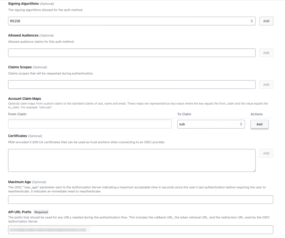This screenshot has height=238, width=285.
Task: Click Add for Allowed Audiences
Action: tap(266, 53)
